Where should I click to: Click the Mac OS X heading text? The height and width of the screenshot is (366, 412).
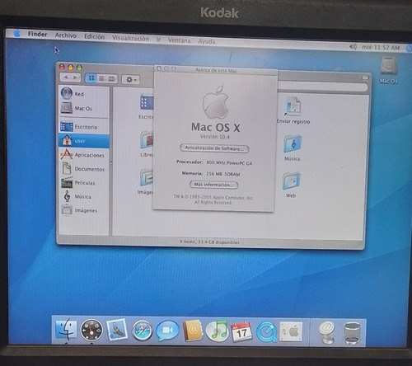pos(216,127)
